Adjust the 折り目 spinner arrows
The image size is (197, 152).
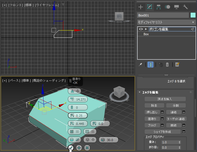pyautogui.click(x=180, y=148)
